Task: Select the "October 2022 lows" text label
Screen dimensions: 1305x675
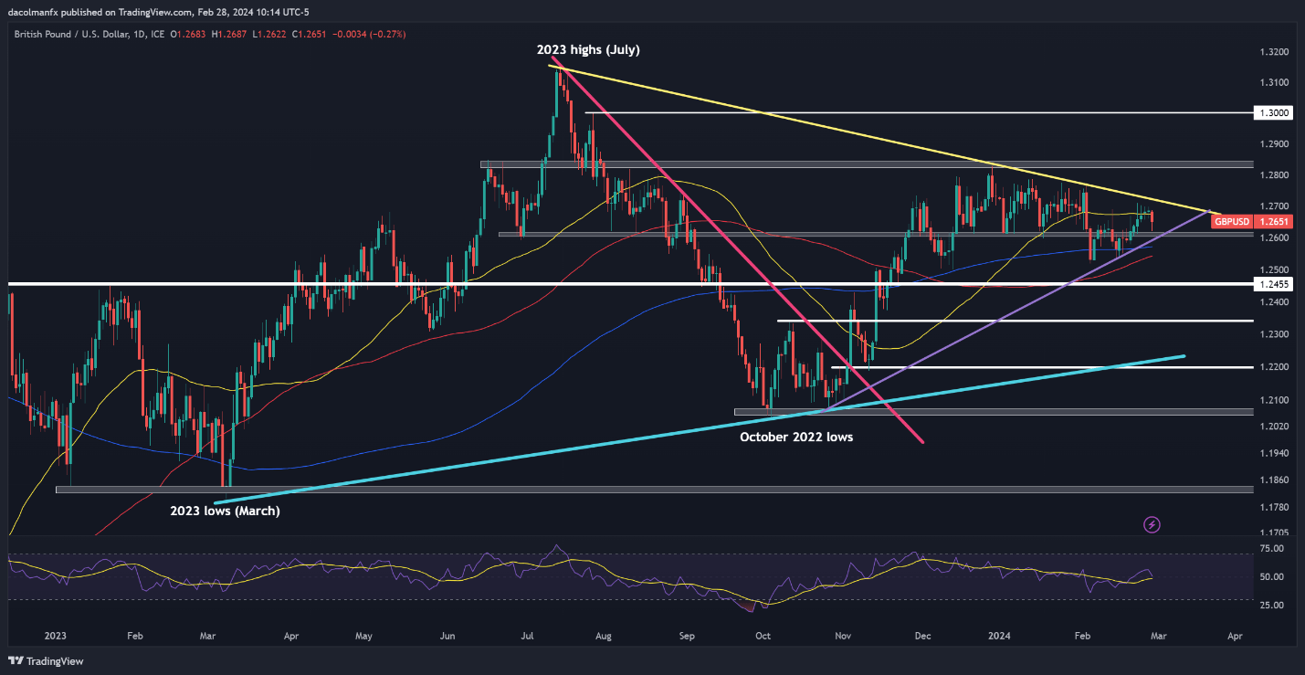Action: 795,438
